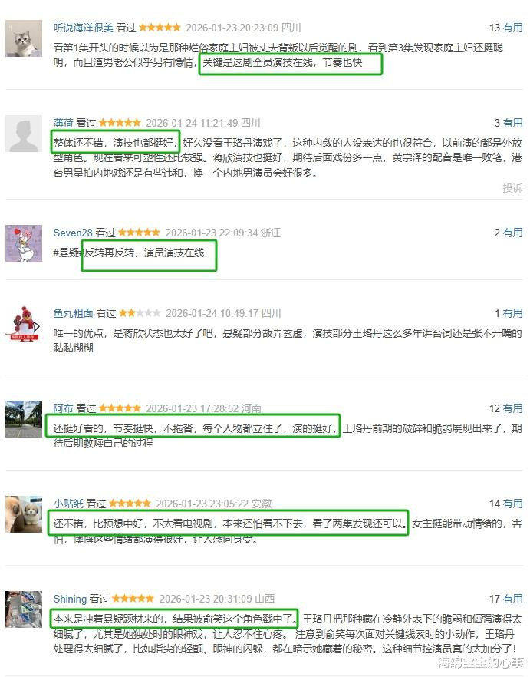Vote 有用 on 薄荷's review
The height and width of the screenshot is (677, 530).
(x=512, y=123)
